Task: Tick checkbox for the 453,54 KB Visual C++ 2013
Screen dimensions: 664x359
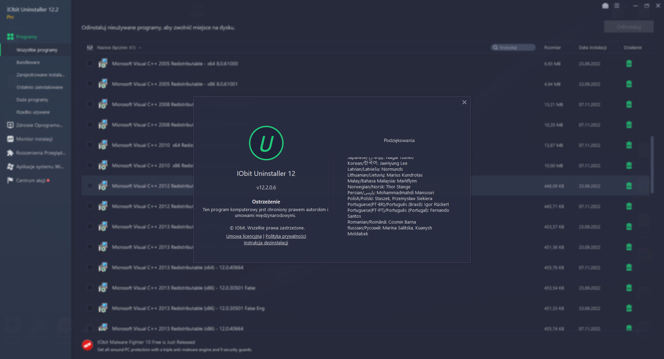Action: tap(90, 288)
